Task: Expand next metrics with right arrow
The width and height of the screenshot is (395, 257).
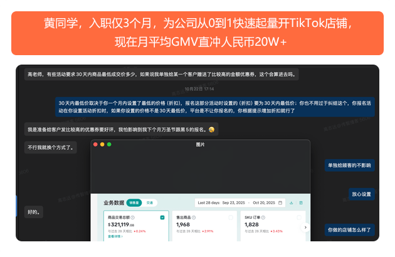Action: point(305,228)
